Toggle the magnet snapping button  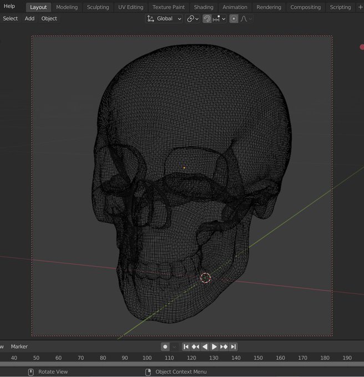[207, 18]
